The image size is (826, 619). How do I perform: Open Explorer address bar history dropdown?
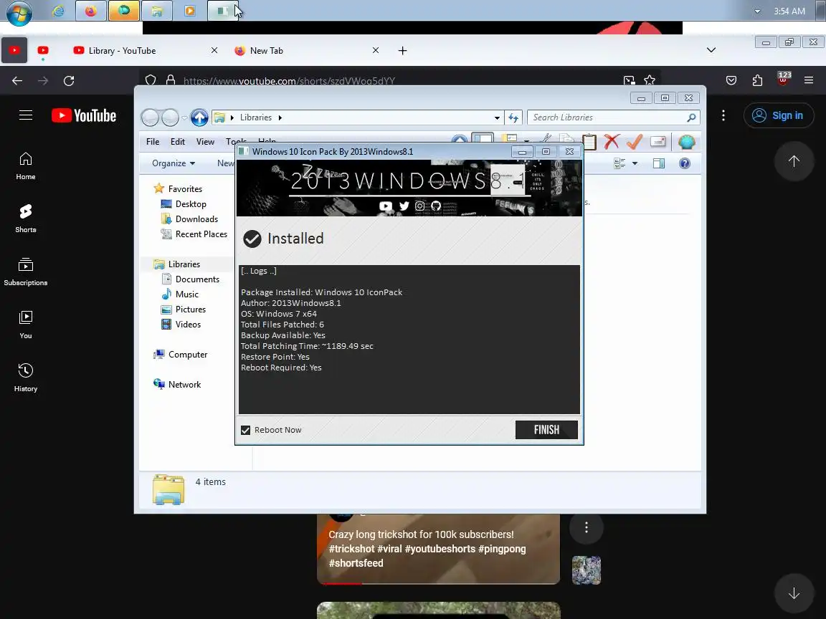click(x=497, y=117)
